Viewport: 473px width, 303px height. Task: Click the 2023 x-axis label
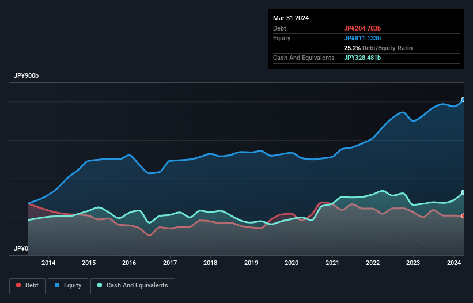pos(413,263)
